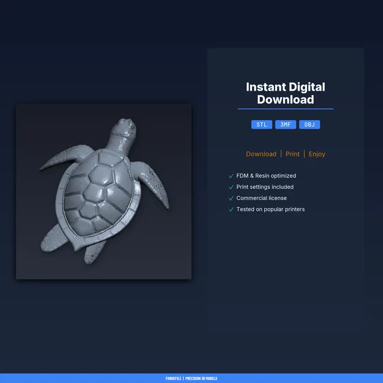The width and height of the screenshot is (383, 383).
Task: Click the checkmark beside Print settings included
Action: [231, 187]
